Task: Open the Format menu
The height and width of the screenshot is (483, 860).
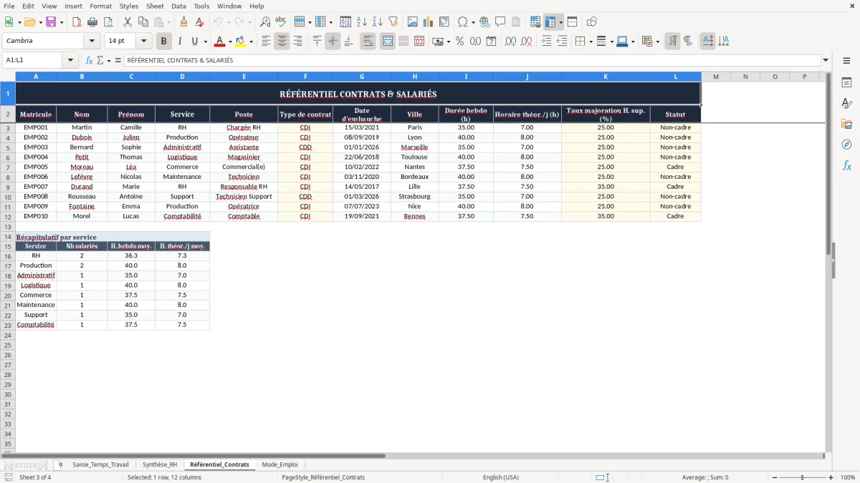Action: (x=100, y=6)
